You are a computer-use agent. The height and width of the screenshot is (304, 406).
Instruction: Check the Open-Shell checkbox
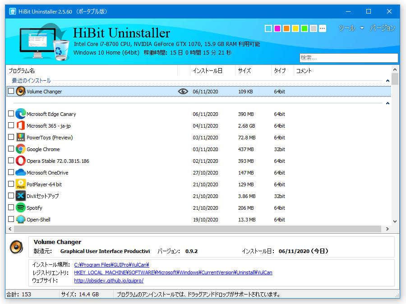coord(11,219)
